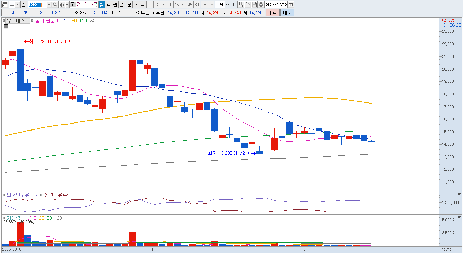
Task: Open the stock code history dropdown
Action: tap(49, 5)
